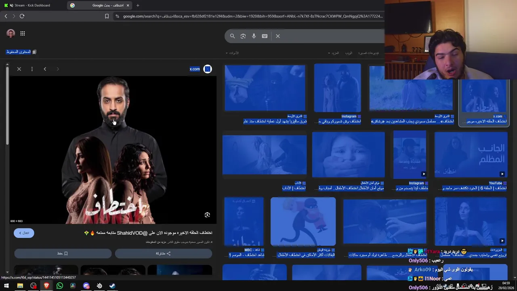Open the MBC شاهد اختطاف poster thumbnail
This screenshot has height=291, width=517.
pos(244,221)
